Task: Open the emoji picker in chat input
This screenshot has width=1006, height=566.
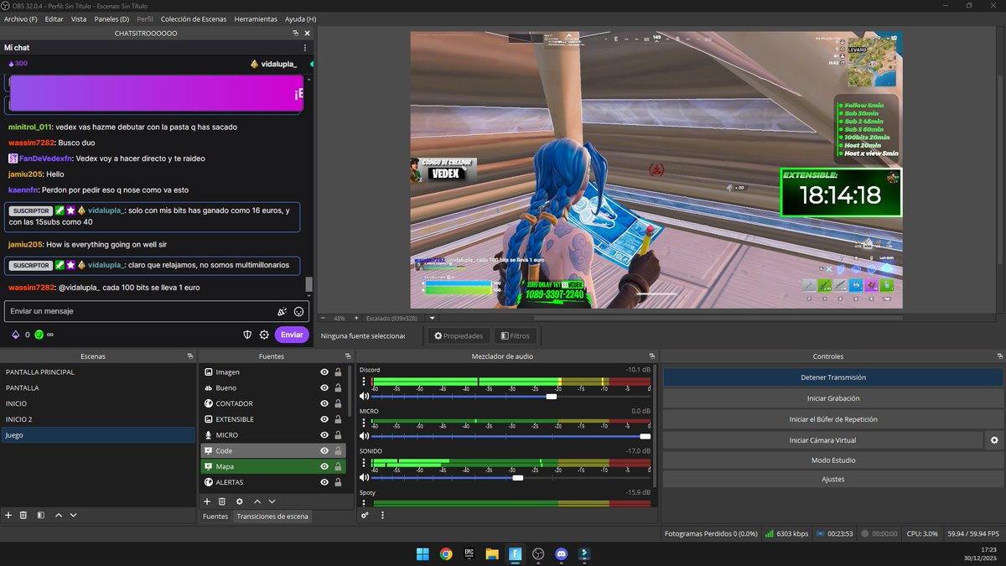Action: 298,311
